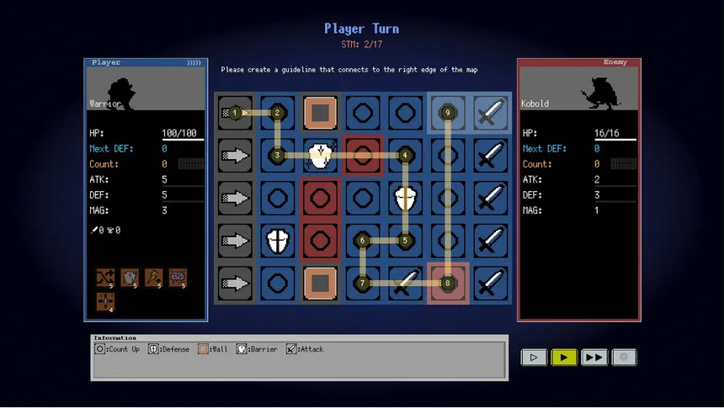Click the attack sword tile beside node 9

point(490,113)
